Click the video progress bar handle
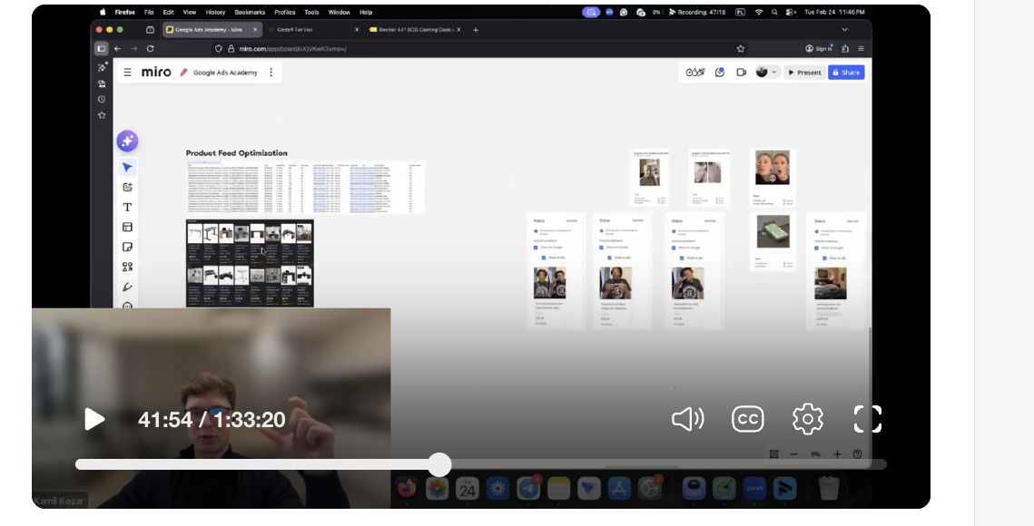The height and width of the screenshot is (526, 1034). point(439,464)
